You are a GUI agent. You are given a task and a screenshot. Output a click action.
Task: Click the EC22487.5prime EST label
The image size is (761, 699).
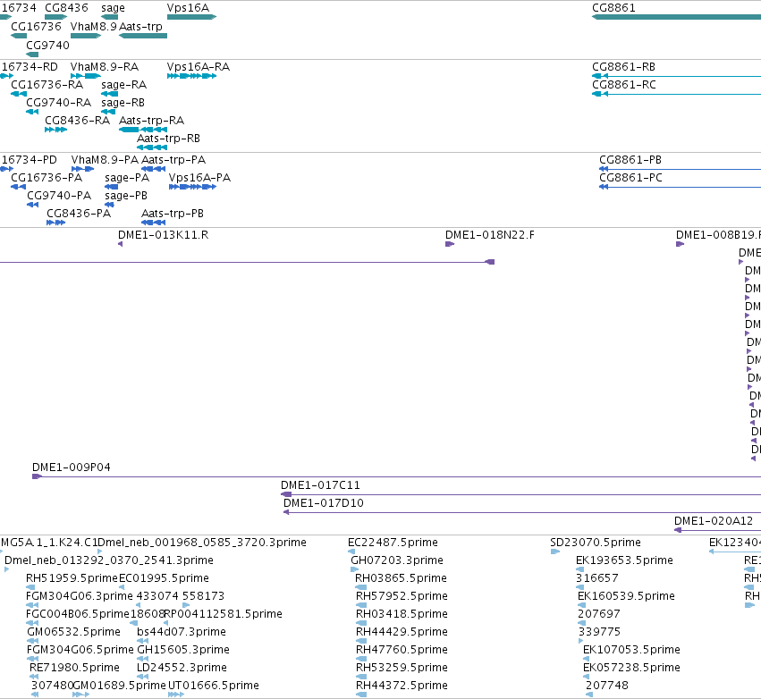(x=393, y=543)
